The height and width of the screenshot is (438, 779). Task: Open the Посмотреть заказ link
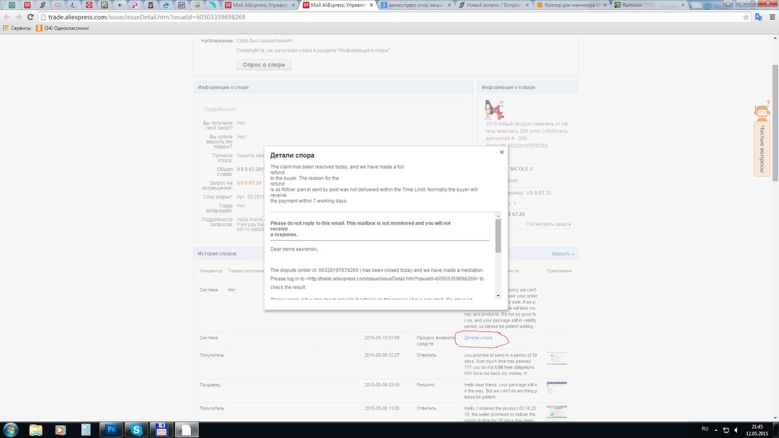(x=549, y=225)
